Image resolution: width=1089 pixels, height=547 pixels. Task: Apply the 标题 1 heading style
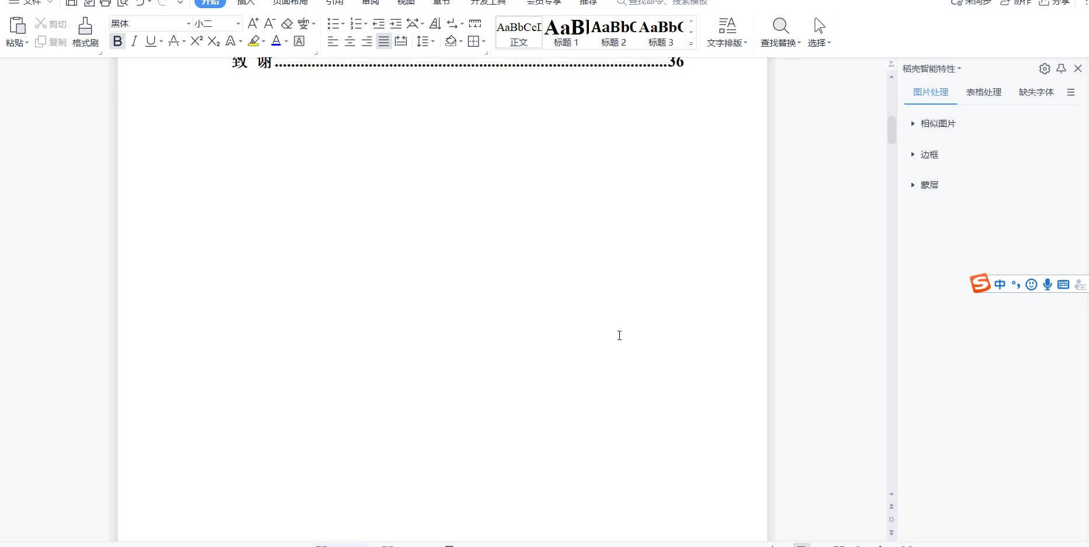(x=566, y=32)
